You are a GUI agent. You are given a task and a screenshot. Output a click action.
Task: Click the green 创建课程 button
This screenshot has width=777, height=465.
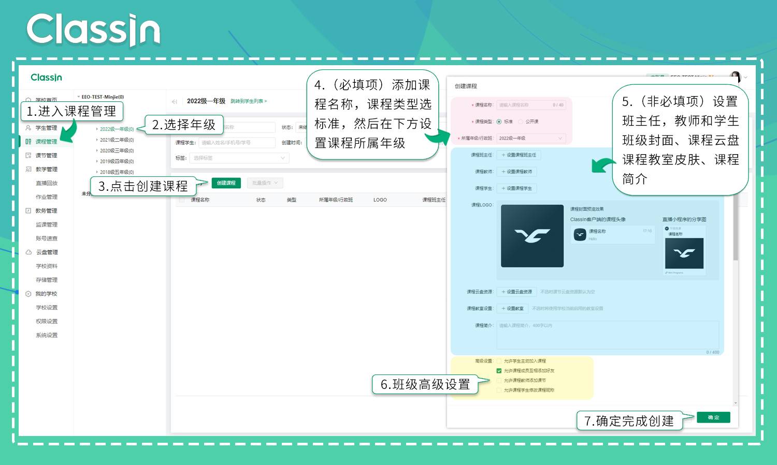(226, 183)
